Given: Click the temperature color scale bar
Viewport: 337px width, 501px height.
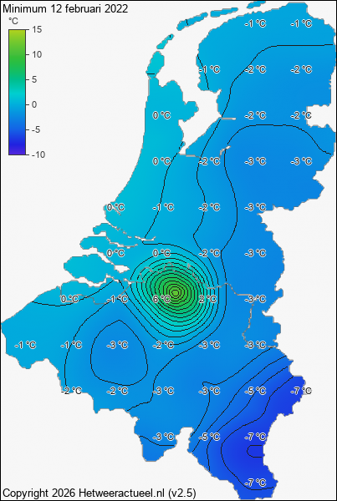Looking at the screenshot, I should [x=17, y=92].
